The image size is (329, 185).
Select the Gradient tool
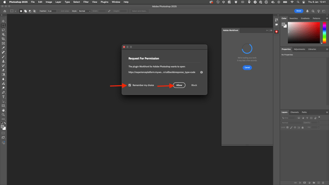[3, 75]
